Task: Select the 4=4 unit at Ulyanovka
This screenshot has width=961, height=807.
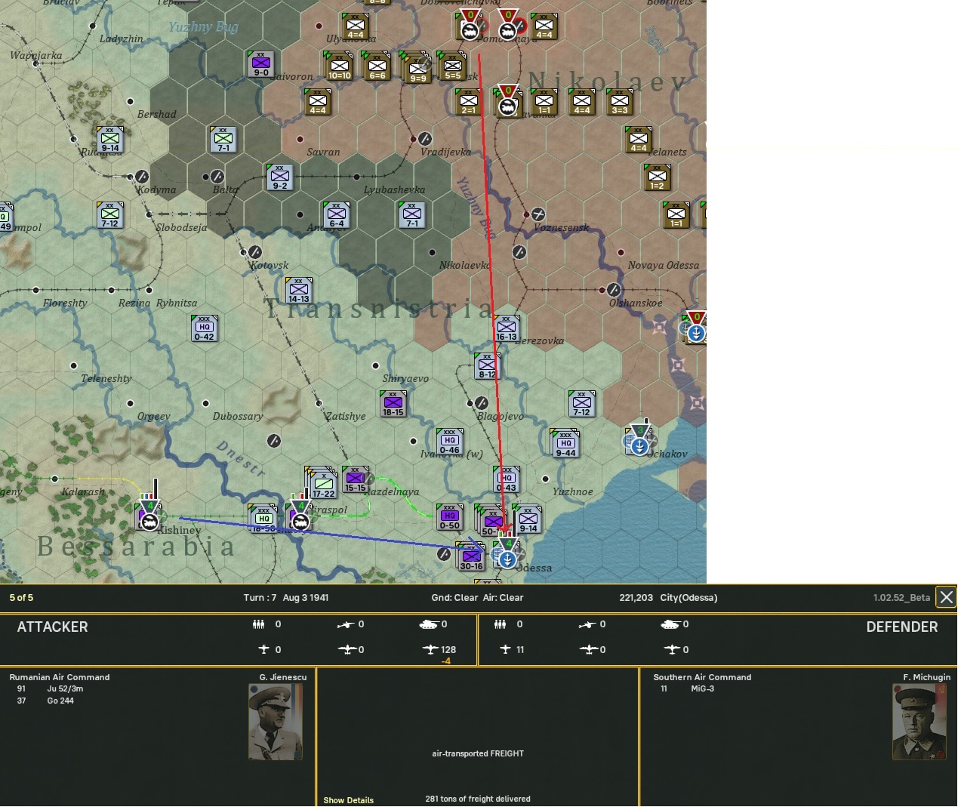Action: pyautogui.click(x=356, y=26)
